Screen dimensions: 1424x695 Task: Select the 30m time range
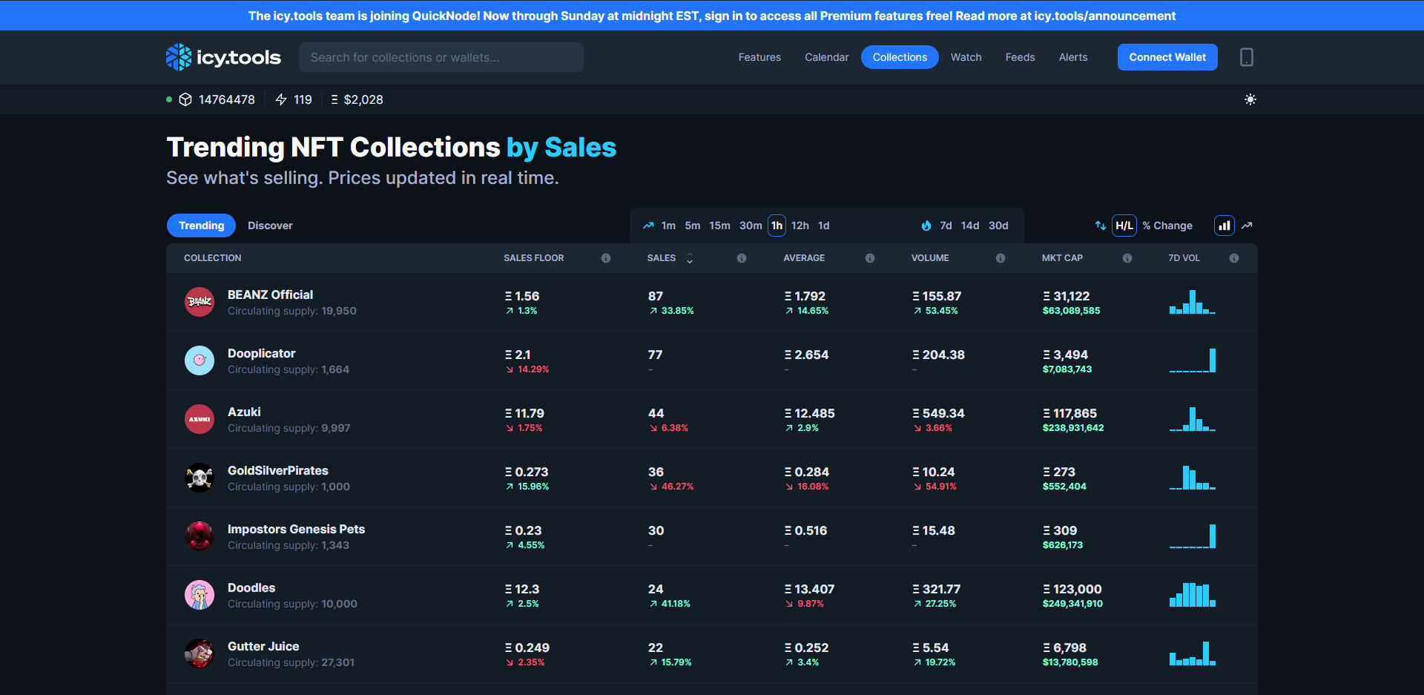click(751, 225)
